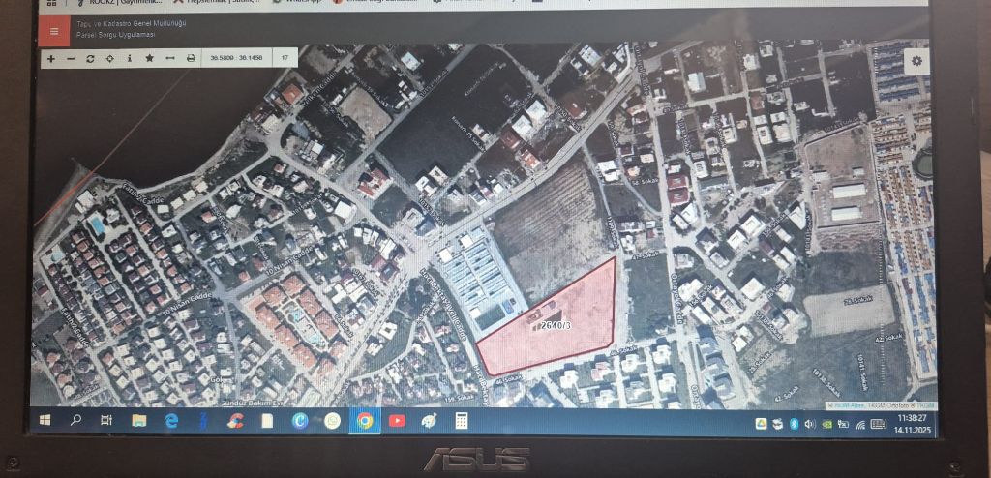The width and height of the screenshot is (991, 478).
Task: Open the Windows Start menu
Action: [45, 421]
